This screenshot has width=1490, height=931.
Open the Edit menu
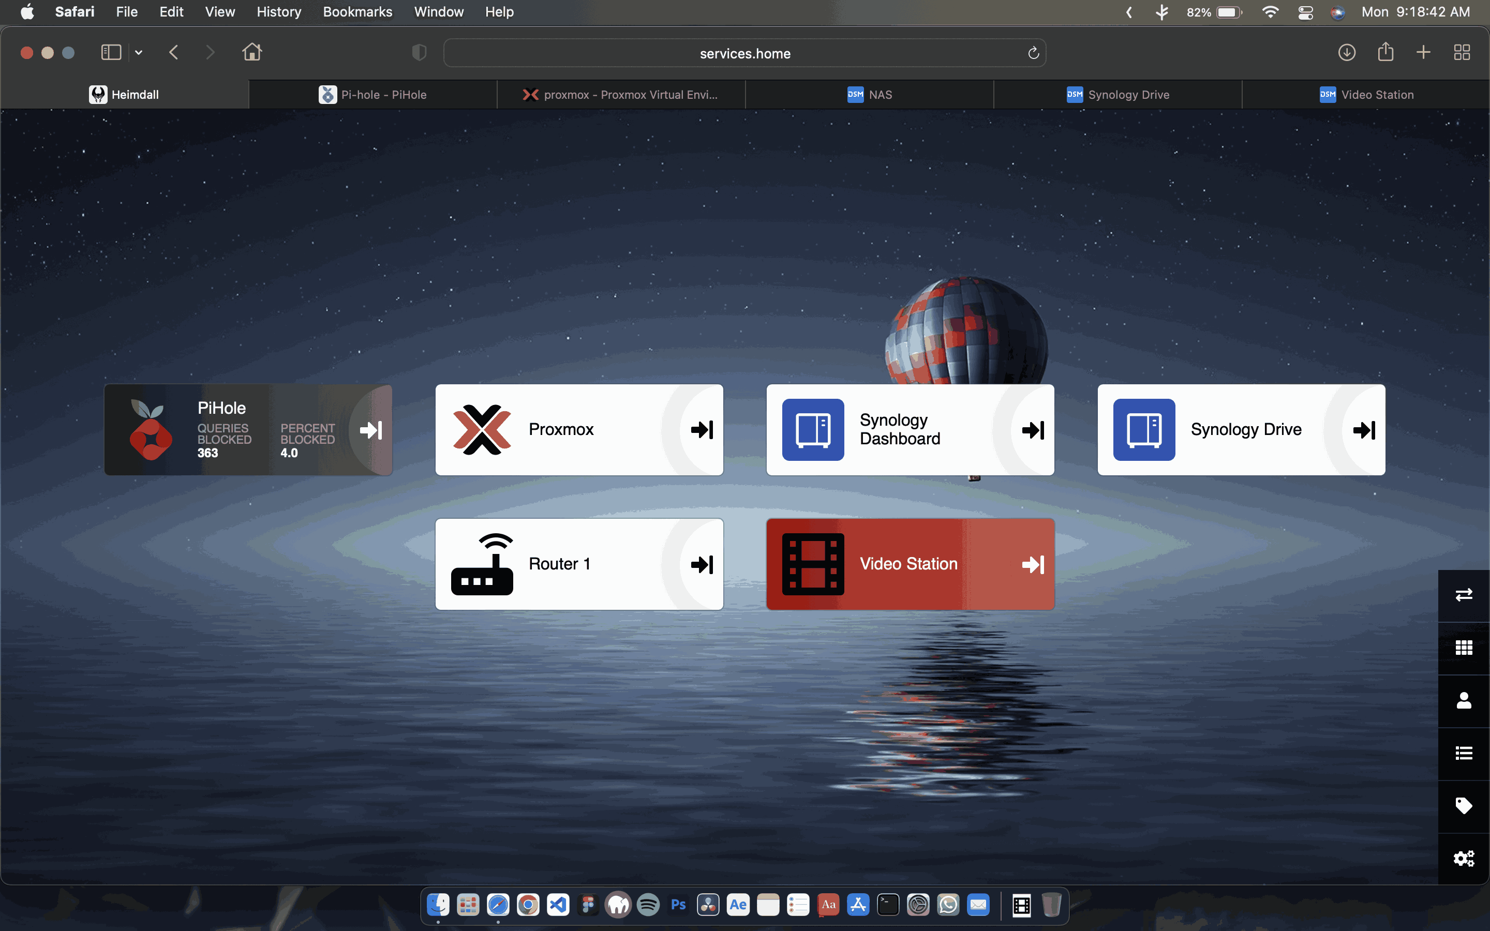point(171,12)
